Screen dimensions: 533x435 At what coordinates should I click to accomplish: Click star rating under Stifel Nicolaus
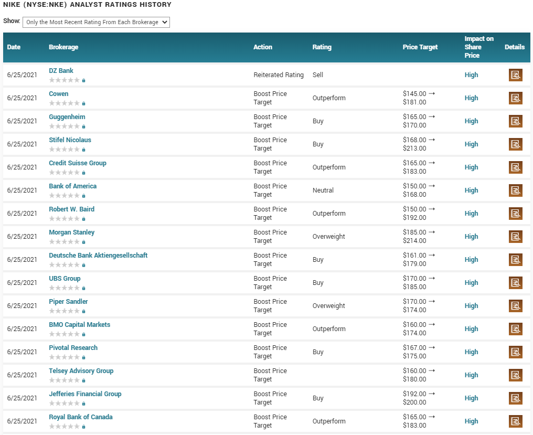click(64, 150)
